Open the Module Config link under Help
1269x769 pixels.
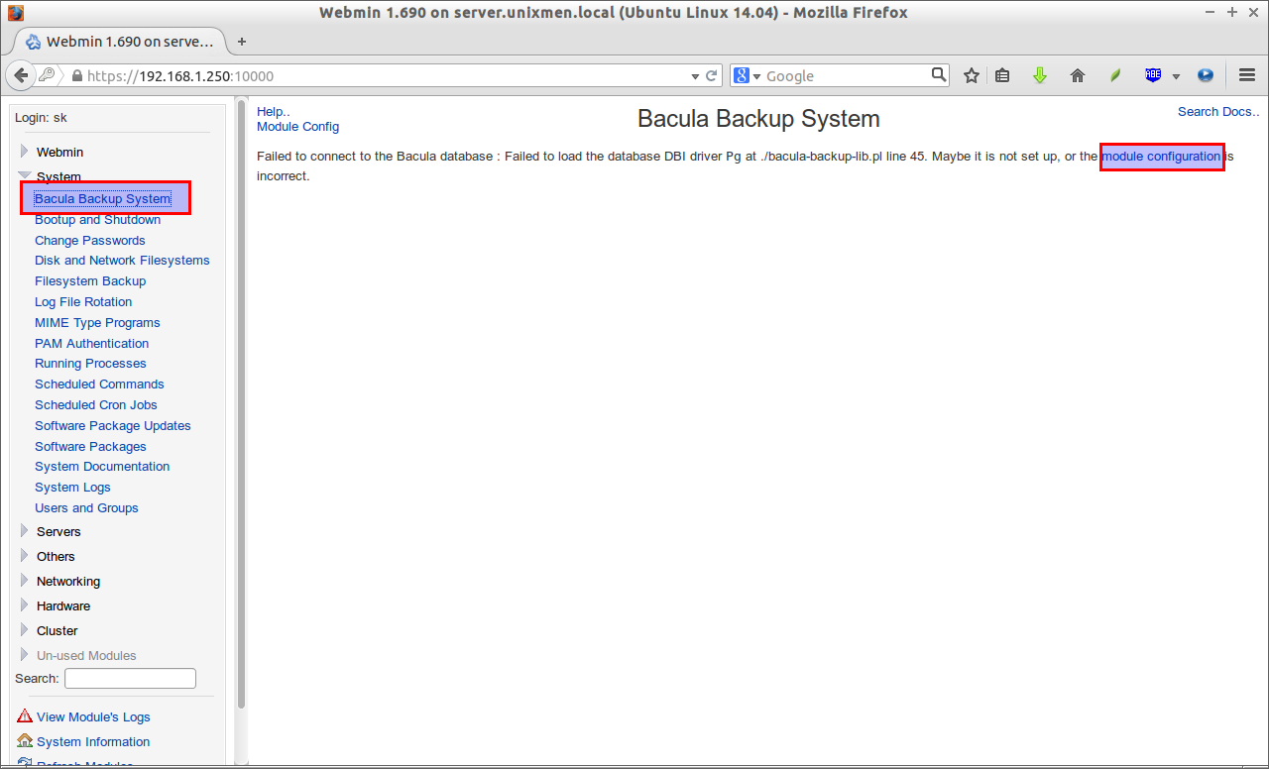(297, 127)
